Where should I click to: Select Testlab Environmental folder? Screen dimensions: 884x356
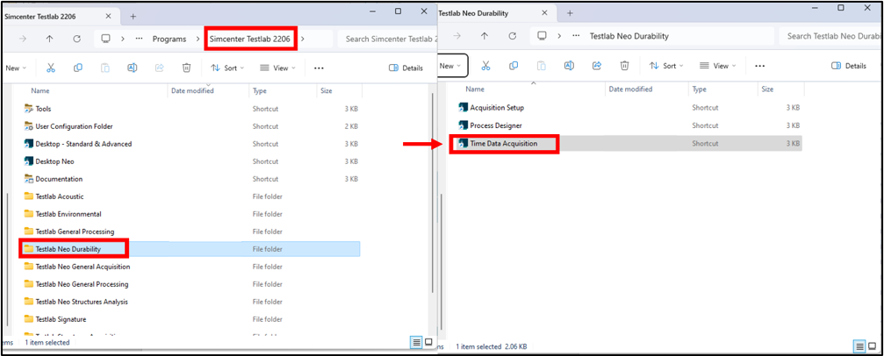(x=62, y=213)
